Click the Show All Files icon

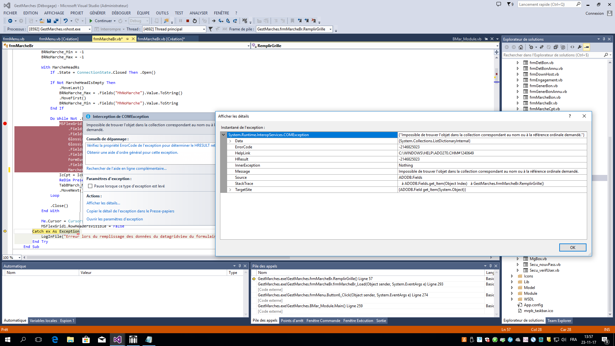[563, 47]
